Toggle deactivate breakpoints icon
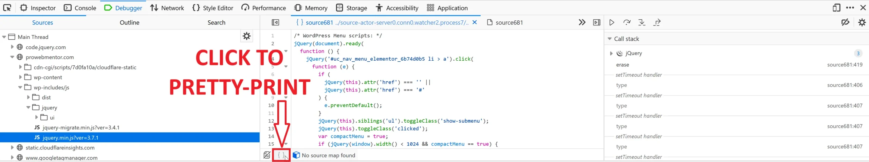The image size is (869, 162). 845,23
